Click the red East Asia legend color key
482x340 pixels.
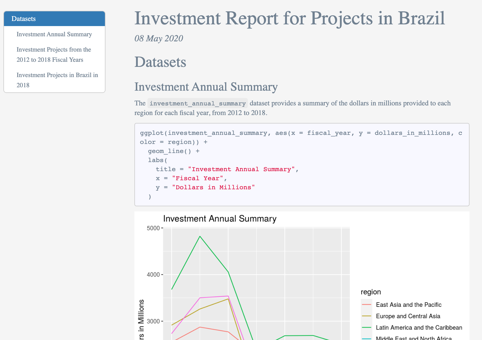(x=366, y=305)
